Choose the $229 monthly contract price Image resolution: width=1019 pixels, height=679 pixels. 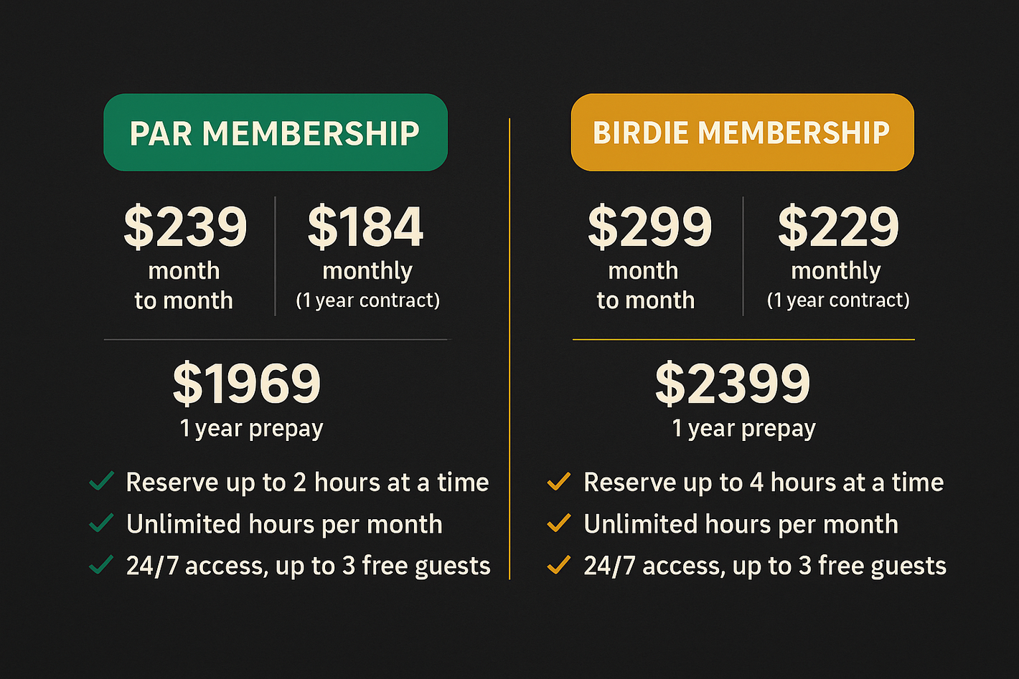838,228
